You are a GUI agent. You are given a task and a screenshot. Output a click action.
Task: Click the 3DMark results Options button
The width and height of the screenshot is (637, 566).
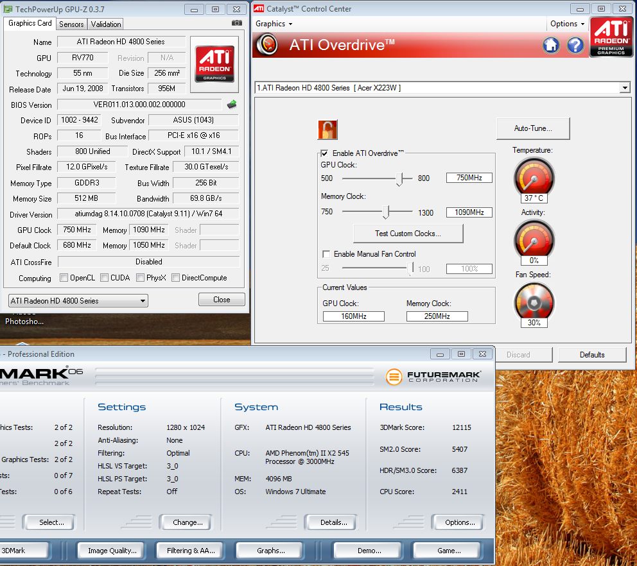pyautogui.click(x=458, y=522)
